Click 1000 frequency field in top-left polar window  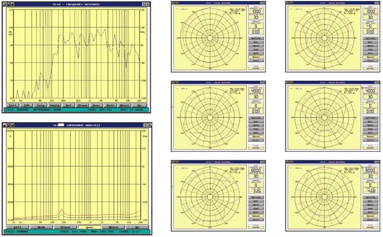pyautogui.click(x=256, y=11)
